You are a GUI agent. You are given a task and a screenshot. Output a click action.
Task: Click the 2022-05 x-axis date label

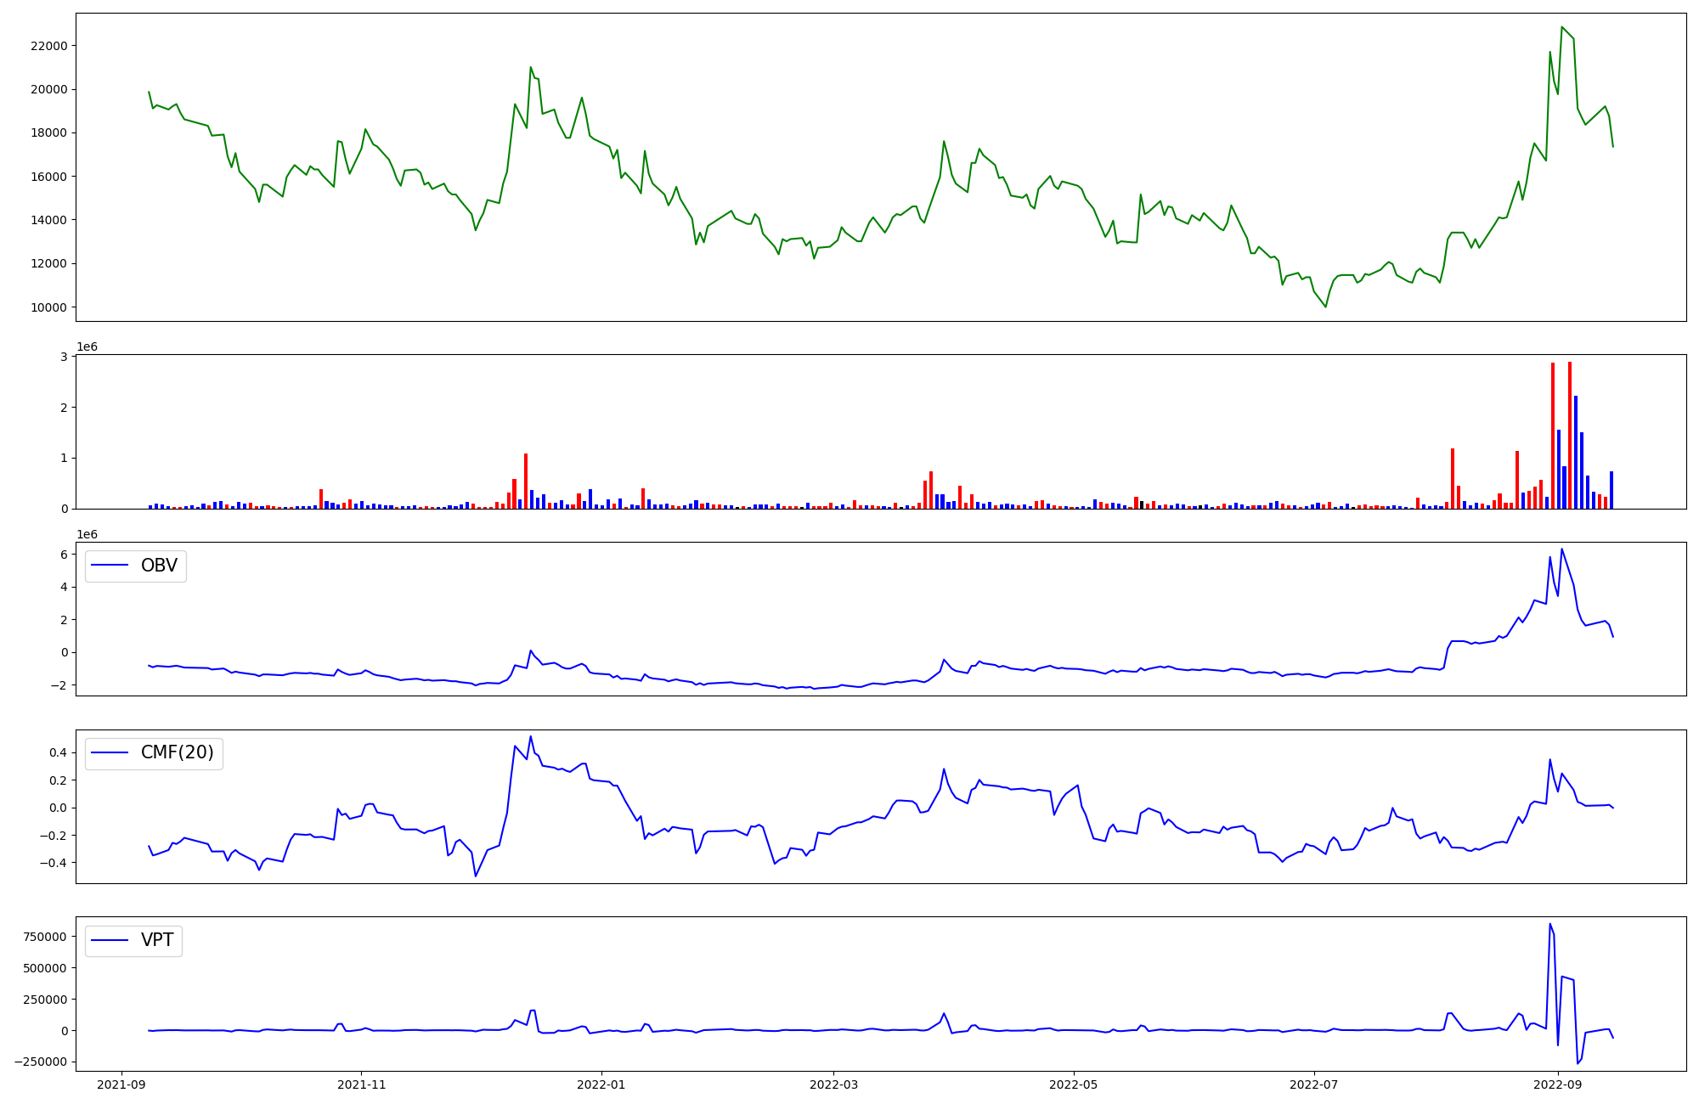[1074, 1084]
